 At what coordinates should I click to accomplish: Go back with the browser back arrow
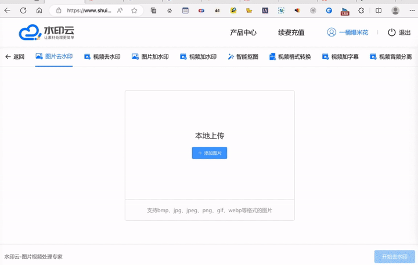[7, 10]
